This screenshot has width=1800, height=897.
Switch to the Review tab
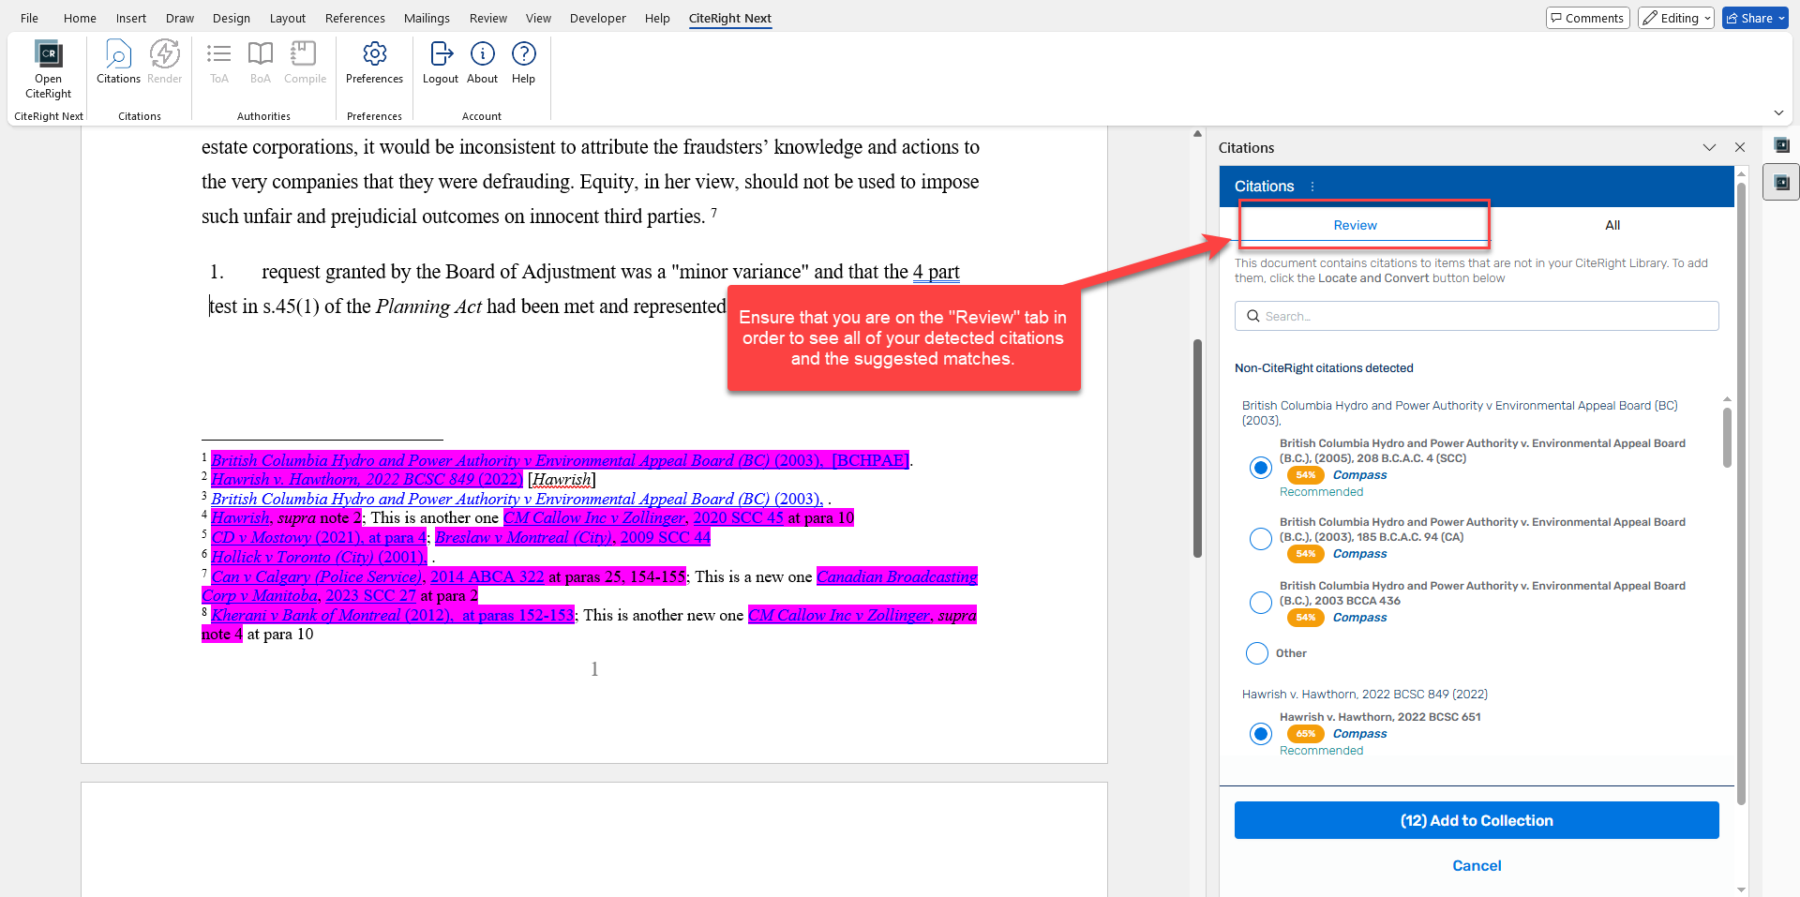pyautogui.click(x=1355, y=225)
